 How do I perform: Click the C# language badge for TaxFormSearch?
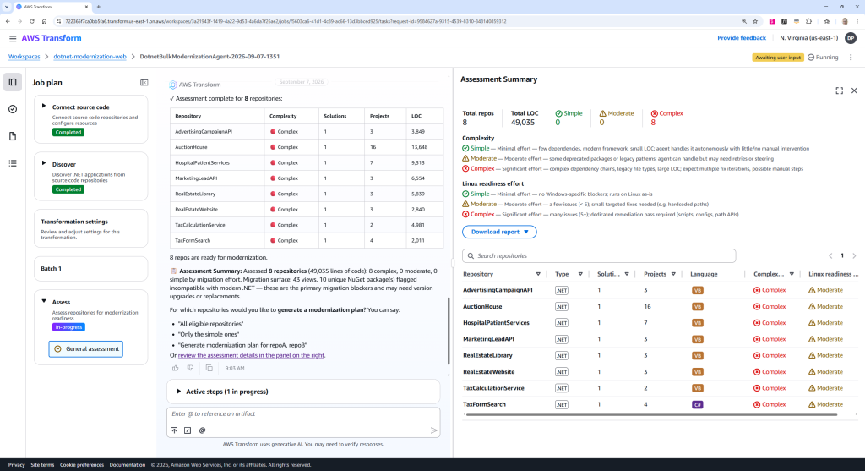click(x=697, y=405)
